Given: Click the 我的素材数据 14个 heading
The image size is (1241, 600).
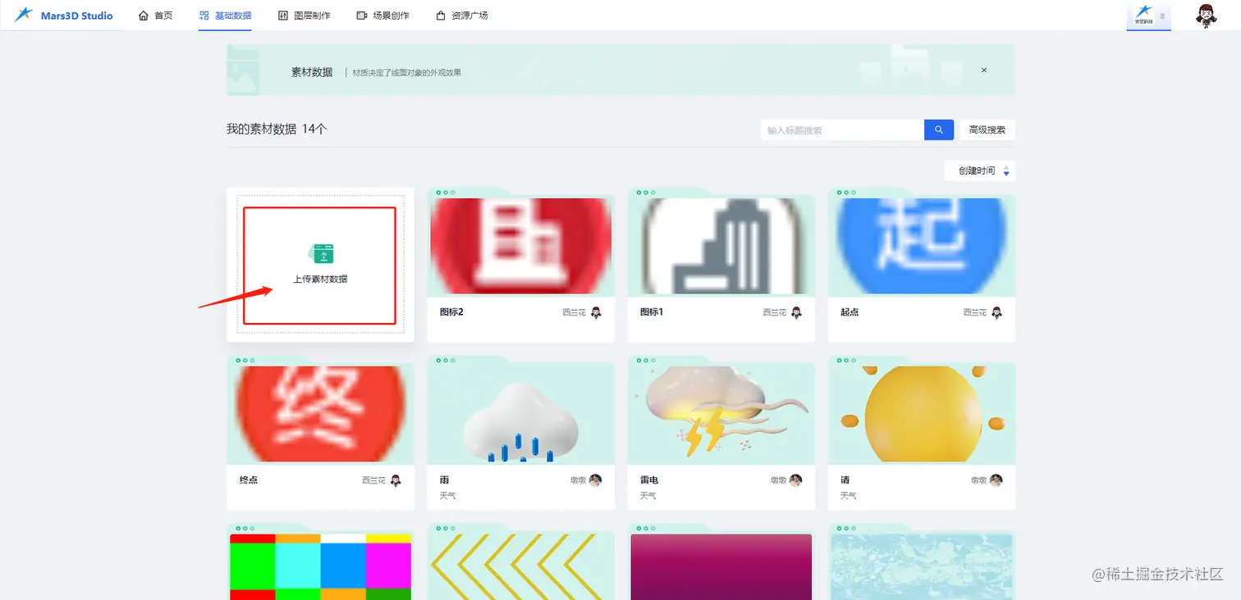Looking at the screenshot, I should coord(277,129).
